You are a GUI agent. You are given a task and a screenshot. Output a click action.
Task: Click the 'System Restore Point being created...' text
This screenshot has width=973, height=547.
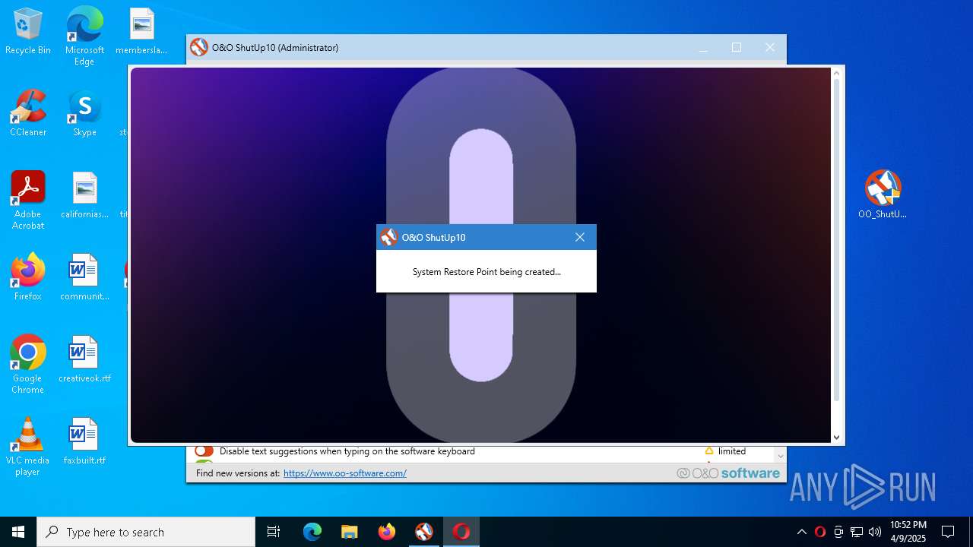pyautogui.click(x=486, y=272)
